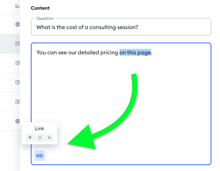Click the Link tooltip label
This screenshot has height=171, width=220.
coord(39,128)
